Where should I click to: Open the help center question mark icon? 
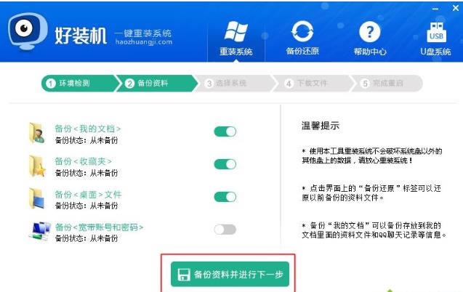[x=369, y=31]
